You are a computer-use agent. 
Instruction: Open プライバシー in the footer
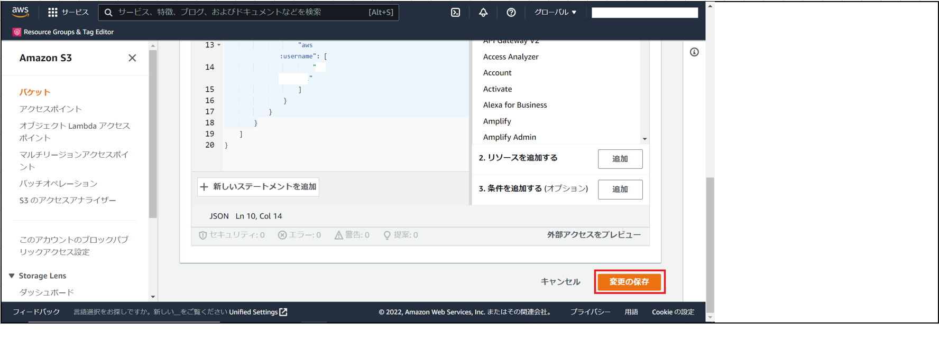[590, 312]
